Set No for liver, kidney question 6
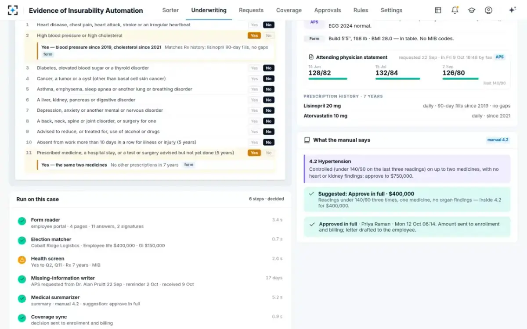 pyautogui.click(x=269, y=100)
